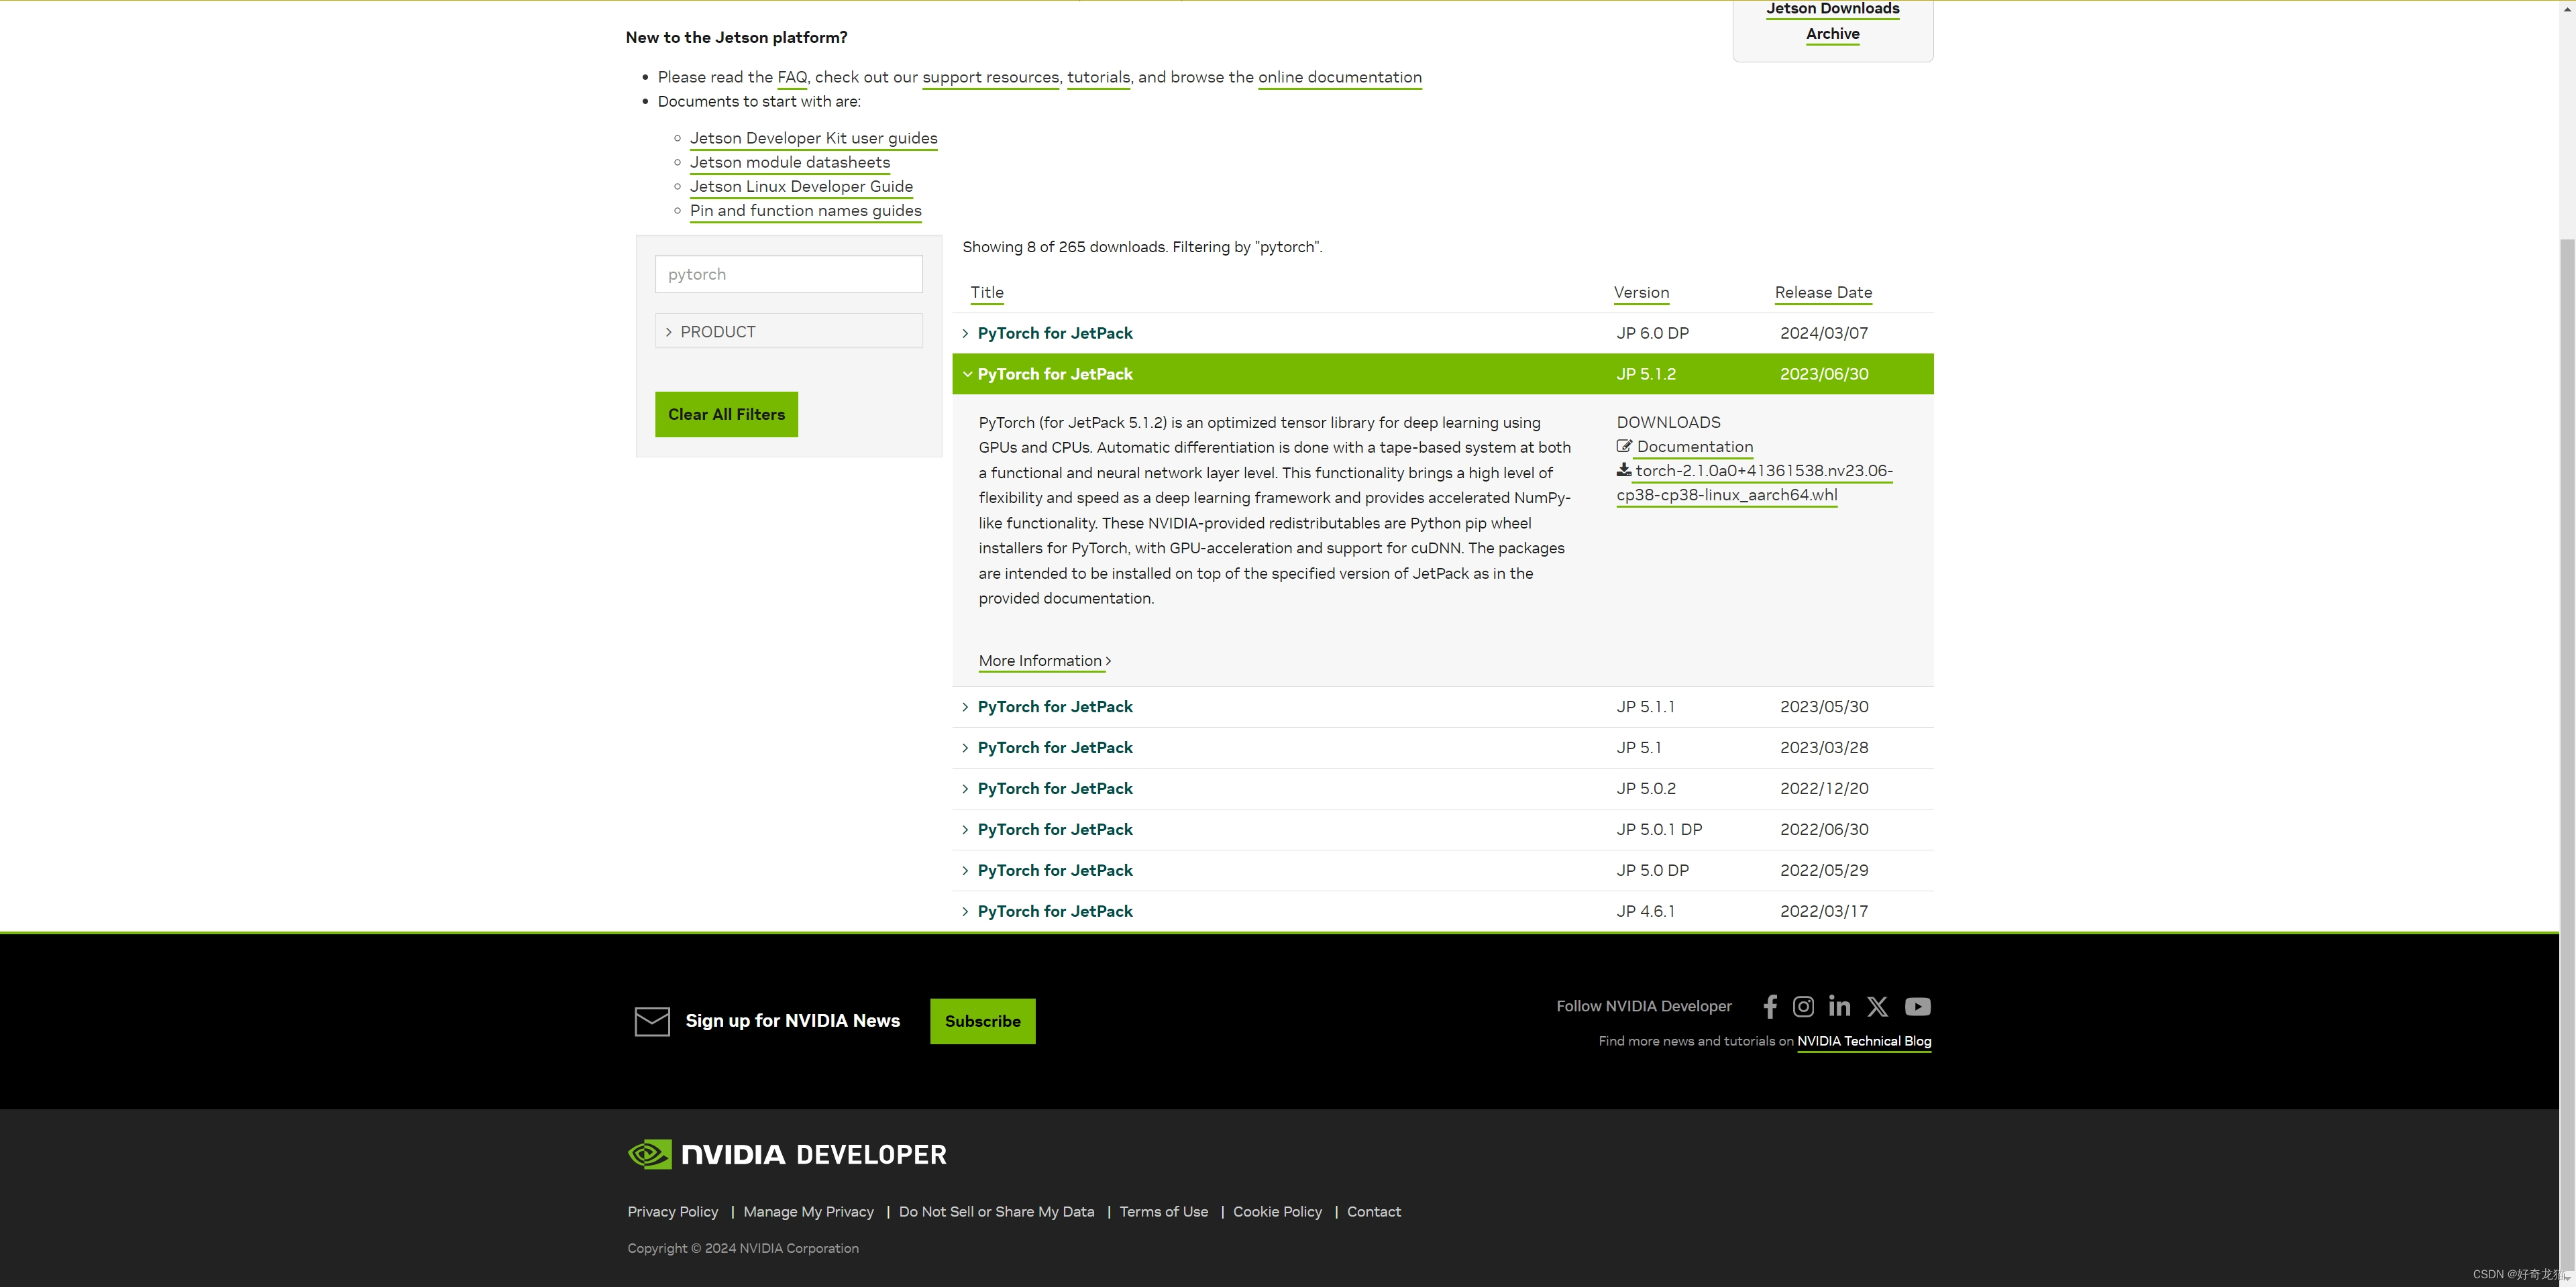
Task: Click the Subscribe button
Action: coord(982,1021)
